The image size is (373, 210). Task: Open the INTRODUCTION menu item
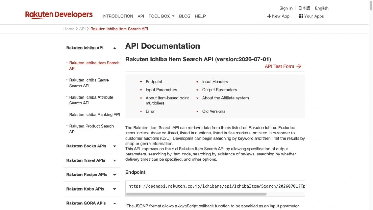118,16
